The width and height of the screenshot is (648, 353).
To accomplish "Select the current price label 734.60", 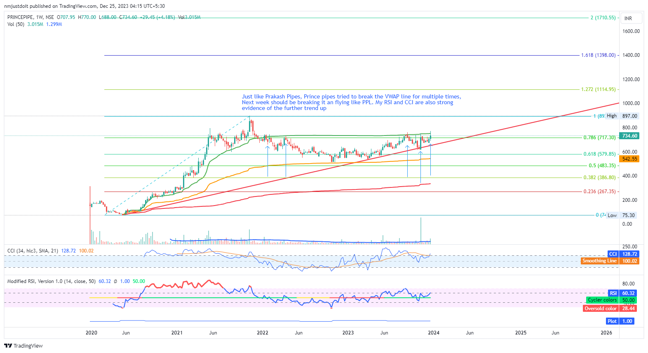I will [629, 136].
